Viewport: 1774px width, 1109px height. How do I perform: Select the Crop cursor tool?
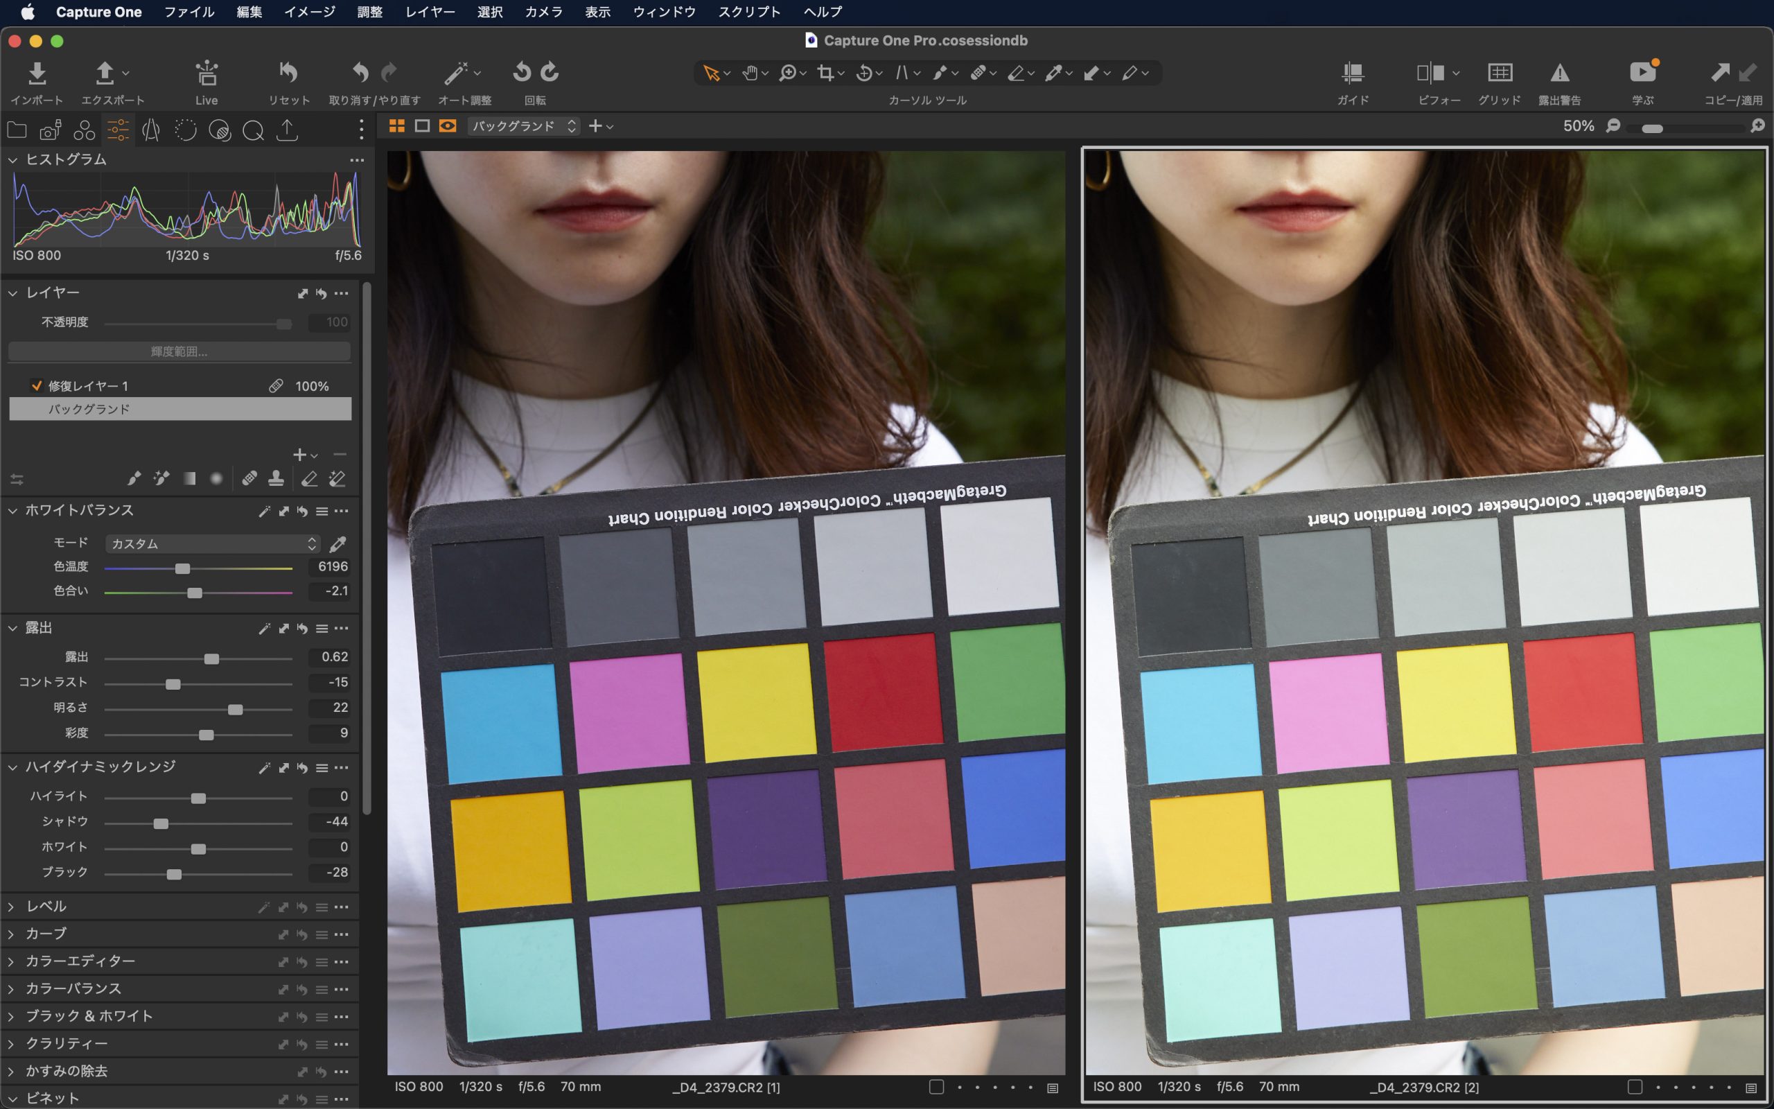(826, 73)
